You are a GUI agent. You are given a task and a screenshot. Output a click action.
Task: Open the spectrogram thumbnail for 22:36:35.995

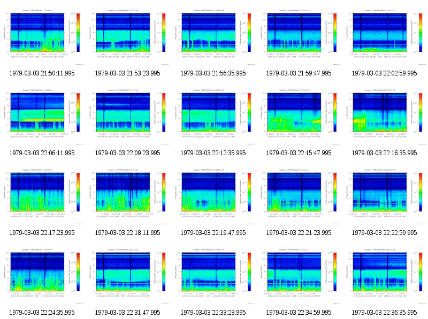[384, 276]
